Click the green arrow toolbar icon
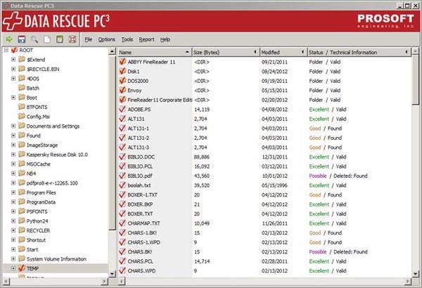Screen dimensions: 422x288 pyautogui.click(x=9, y=39)
